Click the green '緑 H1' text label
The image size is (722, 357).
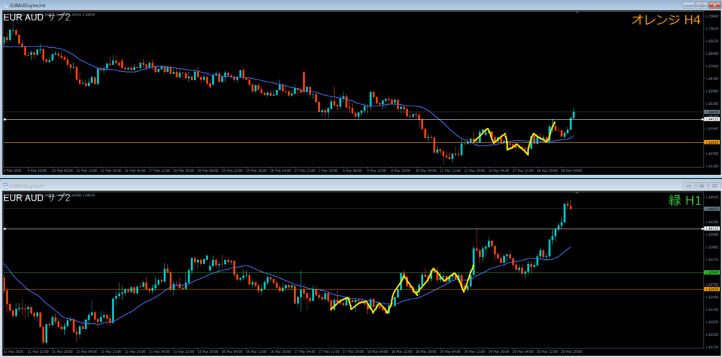[x=684, y=201]
